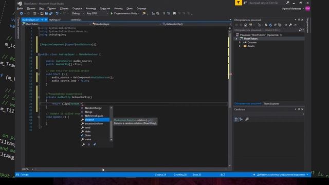This screenshot has height=185, width=329.
Task: Click the Save All toolbar icon
Action: coord(51,13)
